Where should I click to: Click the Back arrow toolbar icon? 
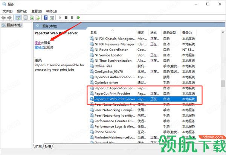[x=3, y=18]
